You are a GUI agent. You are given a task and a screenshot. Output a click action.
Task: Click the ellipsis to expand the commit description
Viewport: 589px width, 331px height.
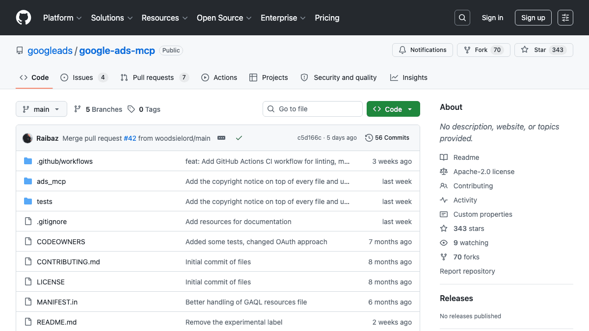click(x=221, y=138)
